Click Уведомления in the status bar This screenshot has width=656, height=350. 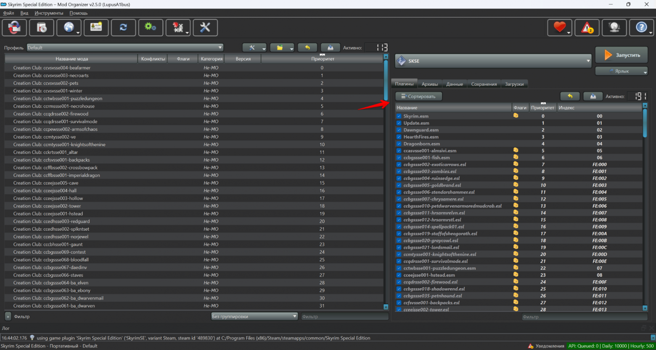pyautogui.click(x=550, y=346)
